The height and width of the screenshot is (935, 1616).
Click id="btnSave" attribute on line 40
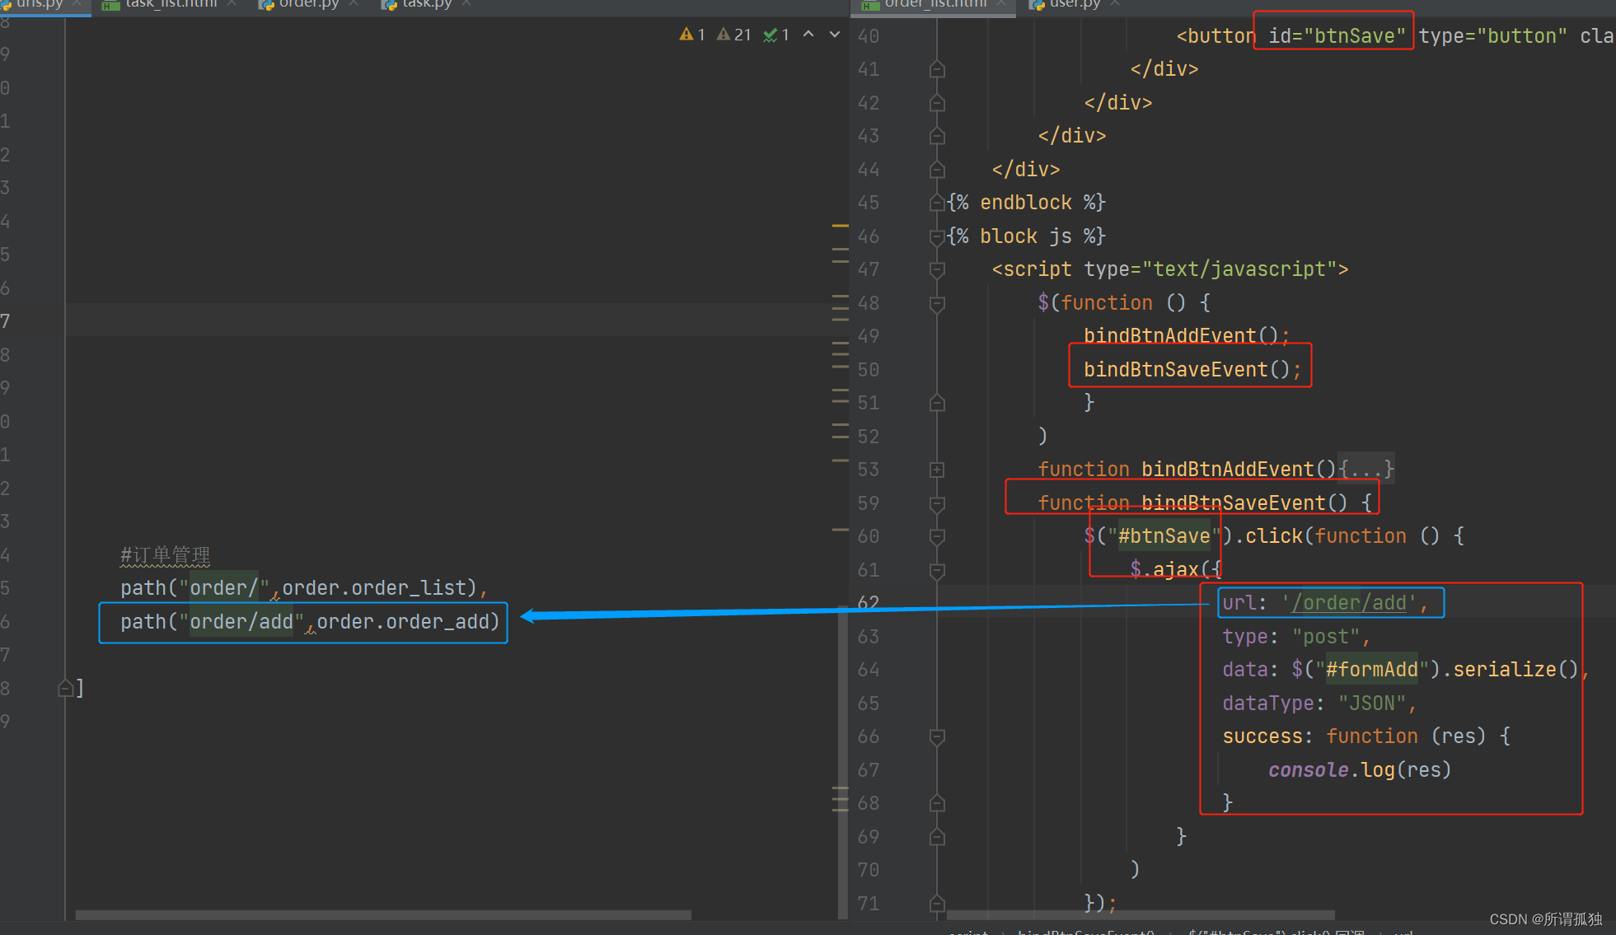[x=1337, y=36]
